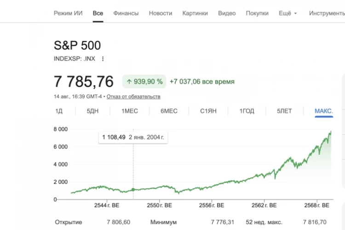
Task: Open the Видео search tab
Action: pyautogui.click(x=227, y=13)
